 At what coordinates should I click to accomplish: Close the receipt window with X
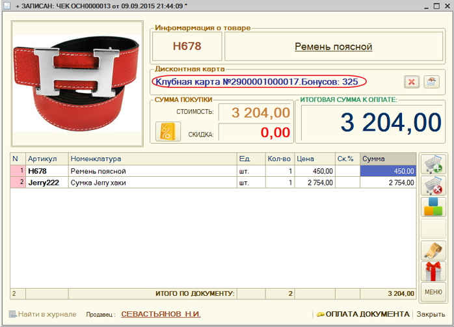(447, 6)
